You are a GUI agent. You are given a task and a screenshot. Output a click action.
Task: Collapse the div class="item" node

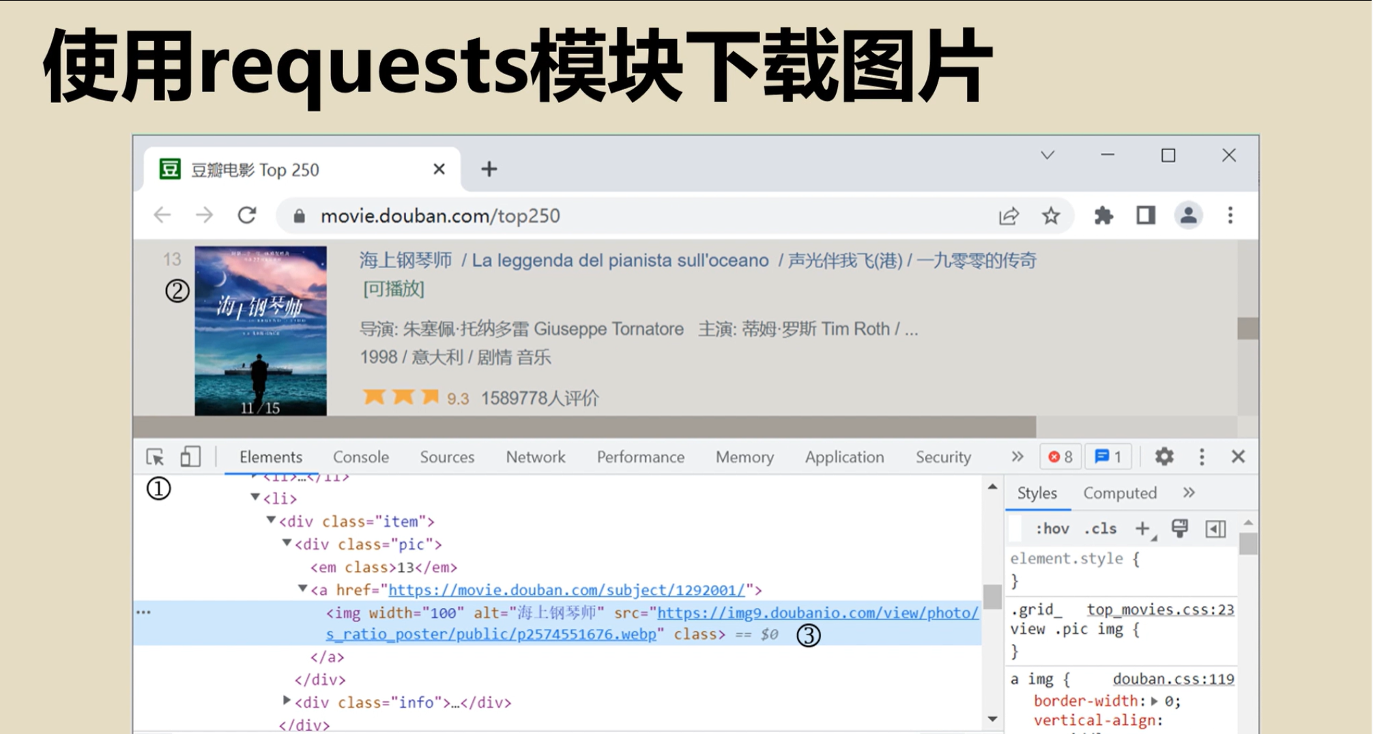271,520
